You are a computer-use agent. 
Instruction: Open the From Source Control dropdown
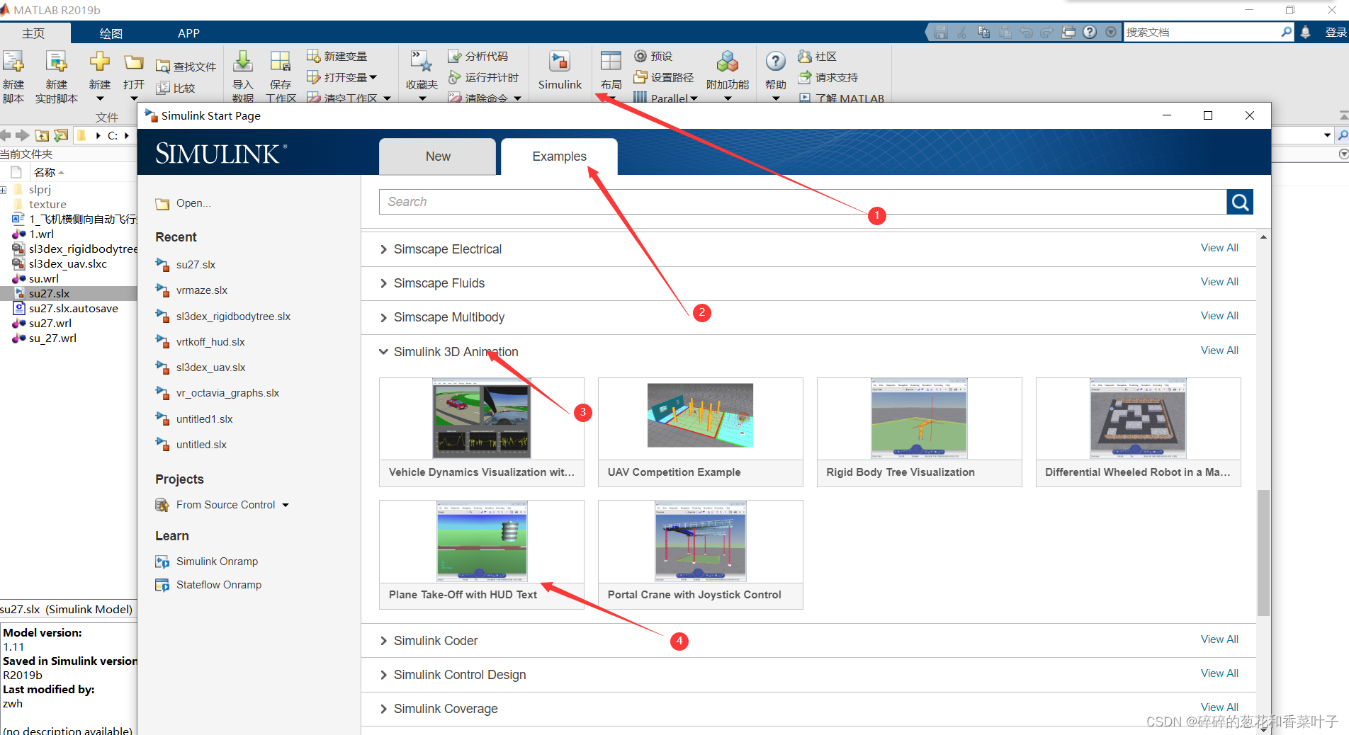click(222, 505)
